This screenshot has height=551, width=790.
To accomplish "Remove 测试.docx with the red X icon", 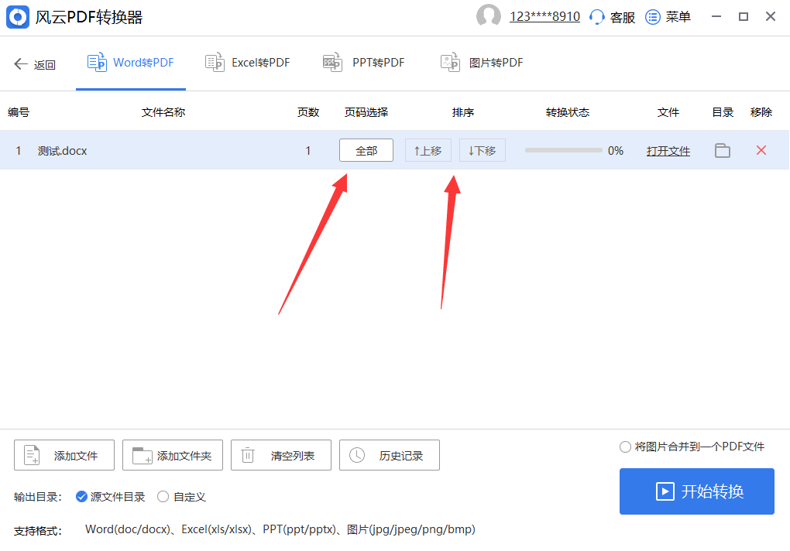I will pyautogui.click(x=761, y=150).
